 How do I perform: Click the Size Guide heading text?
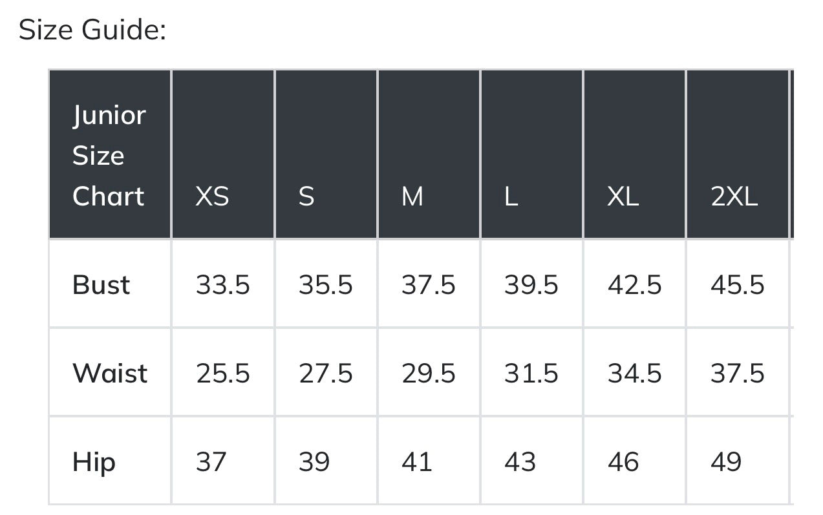pos(92,30)
